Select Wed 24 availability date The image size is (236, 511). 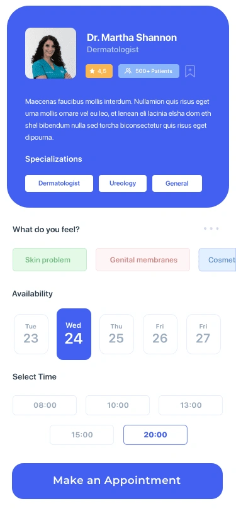tap(74, 334)
